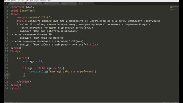Click the lang attribute on line 2
Screen dimensions: 183x103
pyautogui.click(x=23, y=11)
